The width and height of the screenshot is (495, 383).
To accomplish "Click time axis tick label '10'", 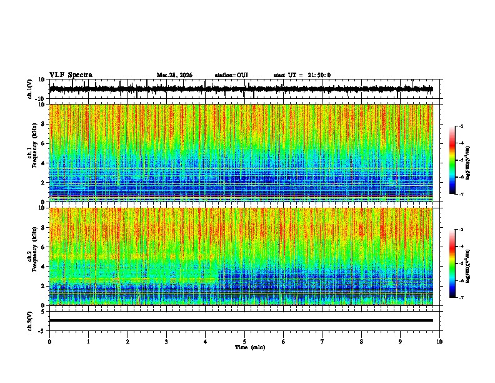I will point(439,342).
